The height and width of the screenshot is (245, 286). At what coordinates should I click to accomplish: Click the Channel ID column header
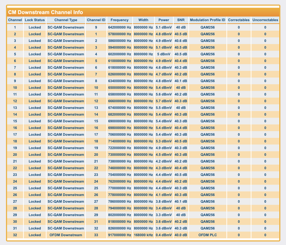[x=96, y=20]
